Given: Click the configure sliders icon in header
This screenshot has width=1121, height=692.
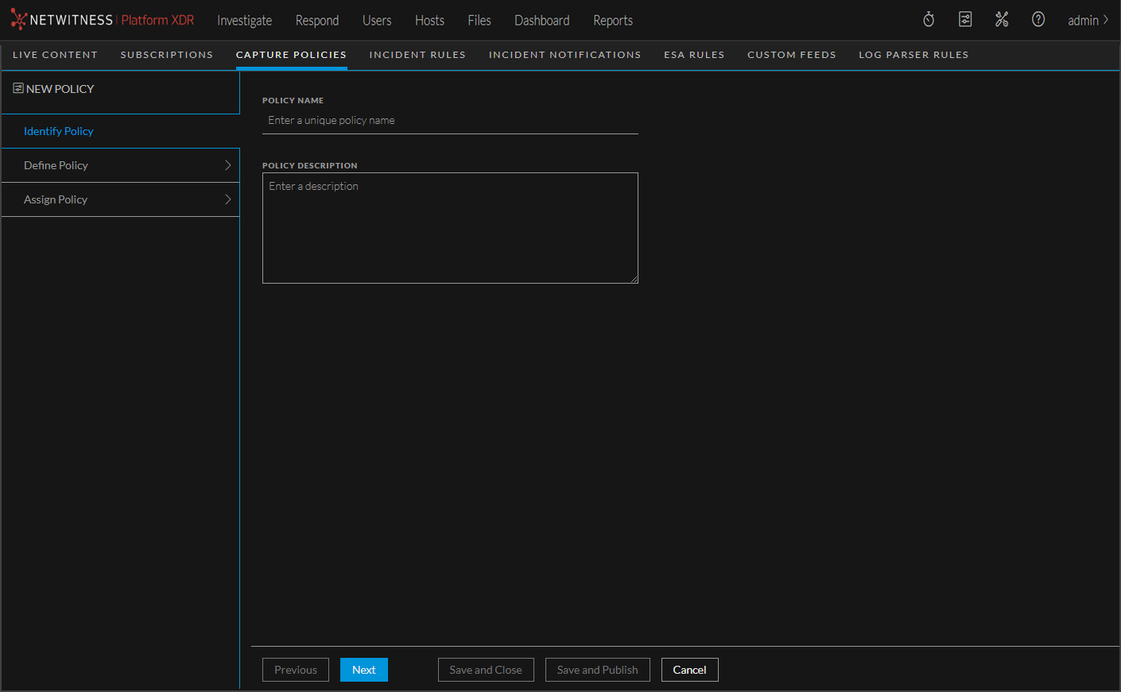Looking at the screenshot, I should click(965, 20).
